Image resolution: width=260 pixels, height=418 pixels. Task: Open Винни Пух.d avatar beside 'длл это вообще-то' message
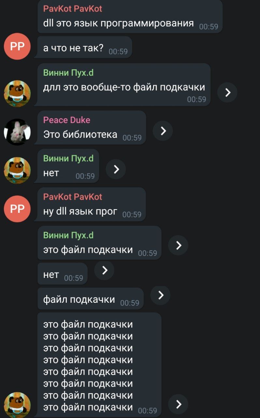pos(17,93)
